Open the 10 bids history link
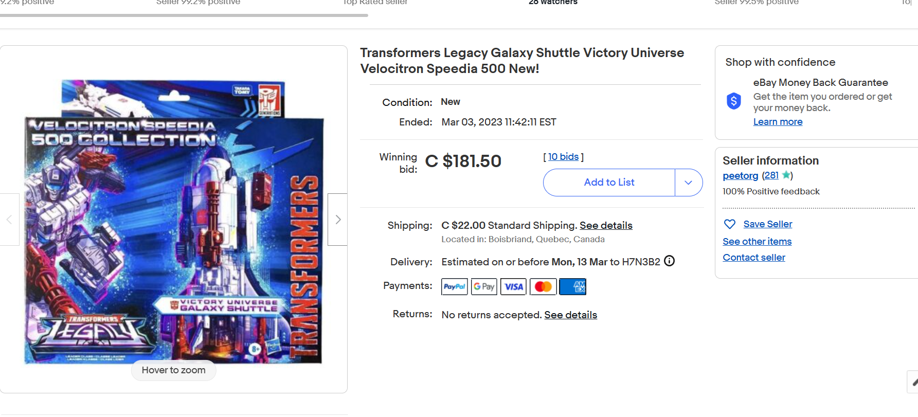Screen dimensions: 918x417 (563, 157)
